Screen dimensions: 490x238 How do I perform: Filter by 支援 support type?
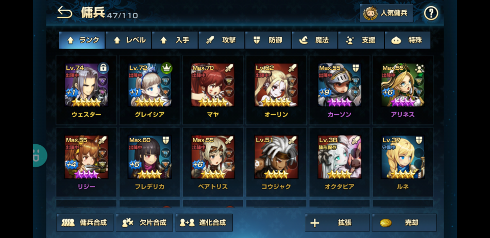coord(361,40)
